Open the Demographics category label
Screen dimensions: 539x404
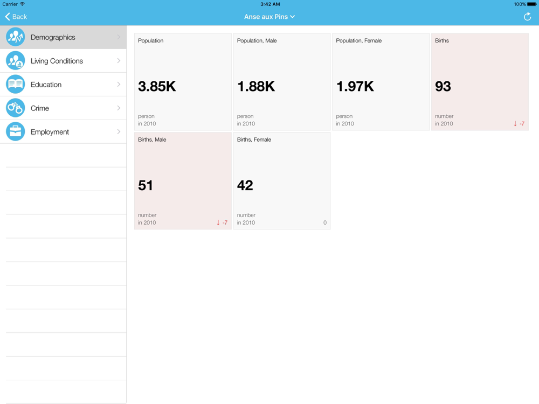pyautogui.click(x=53, y=37)
